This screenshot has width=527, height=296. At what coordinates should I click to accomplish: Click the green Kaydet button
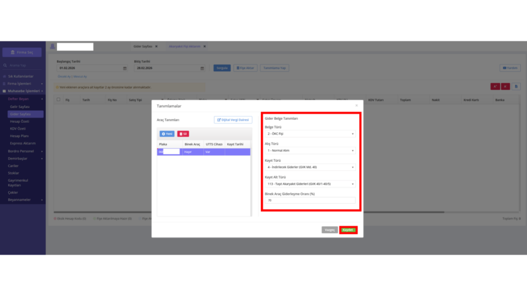348,230
